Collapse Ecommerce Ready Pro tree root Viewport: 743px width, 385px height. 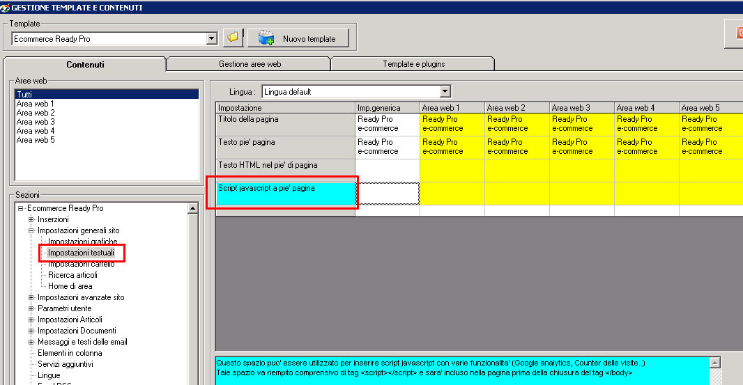pos(20,208)
